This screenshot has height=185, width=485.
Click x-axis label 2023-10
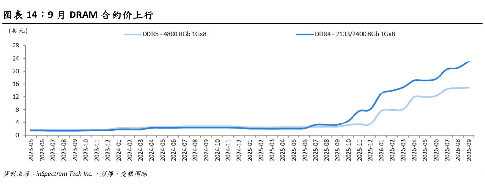(x=86, y=150)
